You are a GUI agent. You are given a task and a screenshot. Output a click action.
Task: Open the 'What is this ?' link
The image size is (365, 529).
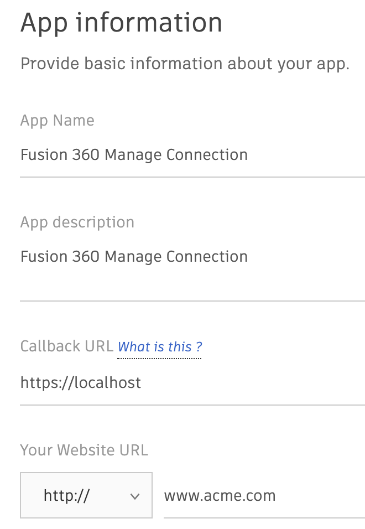(160, 347)
